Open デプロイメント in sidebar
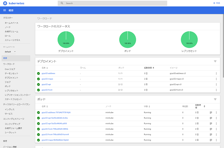The width and height of the screenshot is (224, 148). click(x=12, y=78)
